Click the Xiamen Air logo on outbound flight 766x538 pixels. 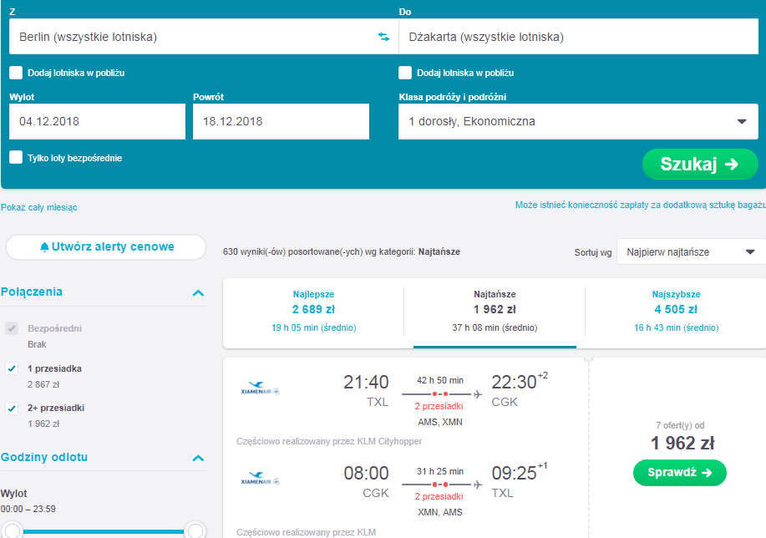coord(260,388)
